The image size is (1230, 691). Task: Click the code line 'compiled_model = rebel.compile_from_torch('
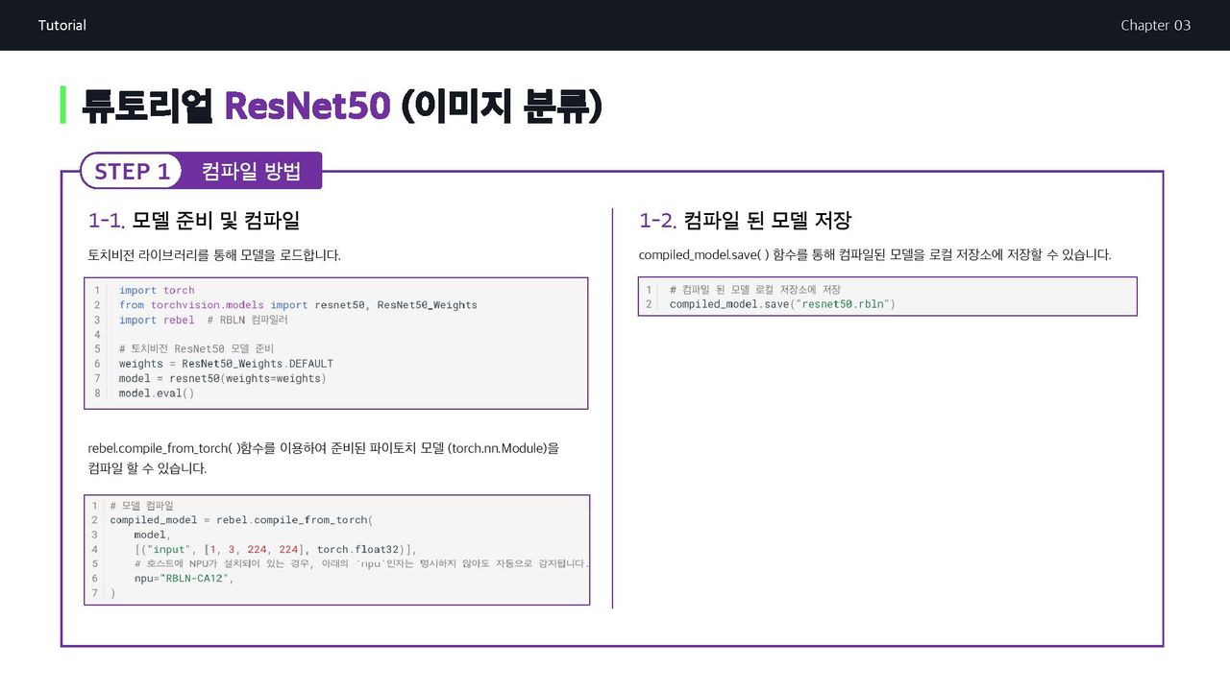(241, 520)
